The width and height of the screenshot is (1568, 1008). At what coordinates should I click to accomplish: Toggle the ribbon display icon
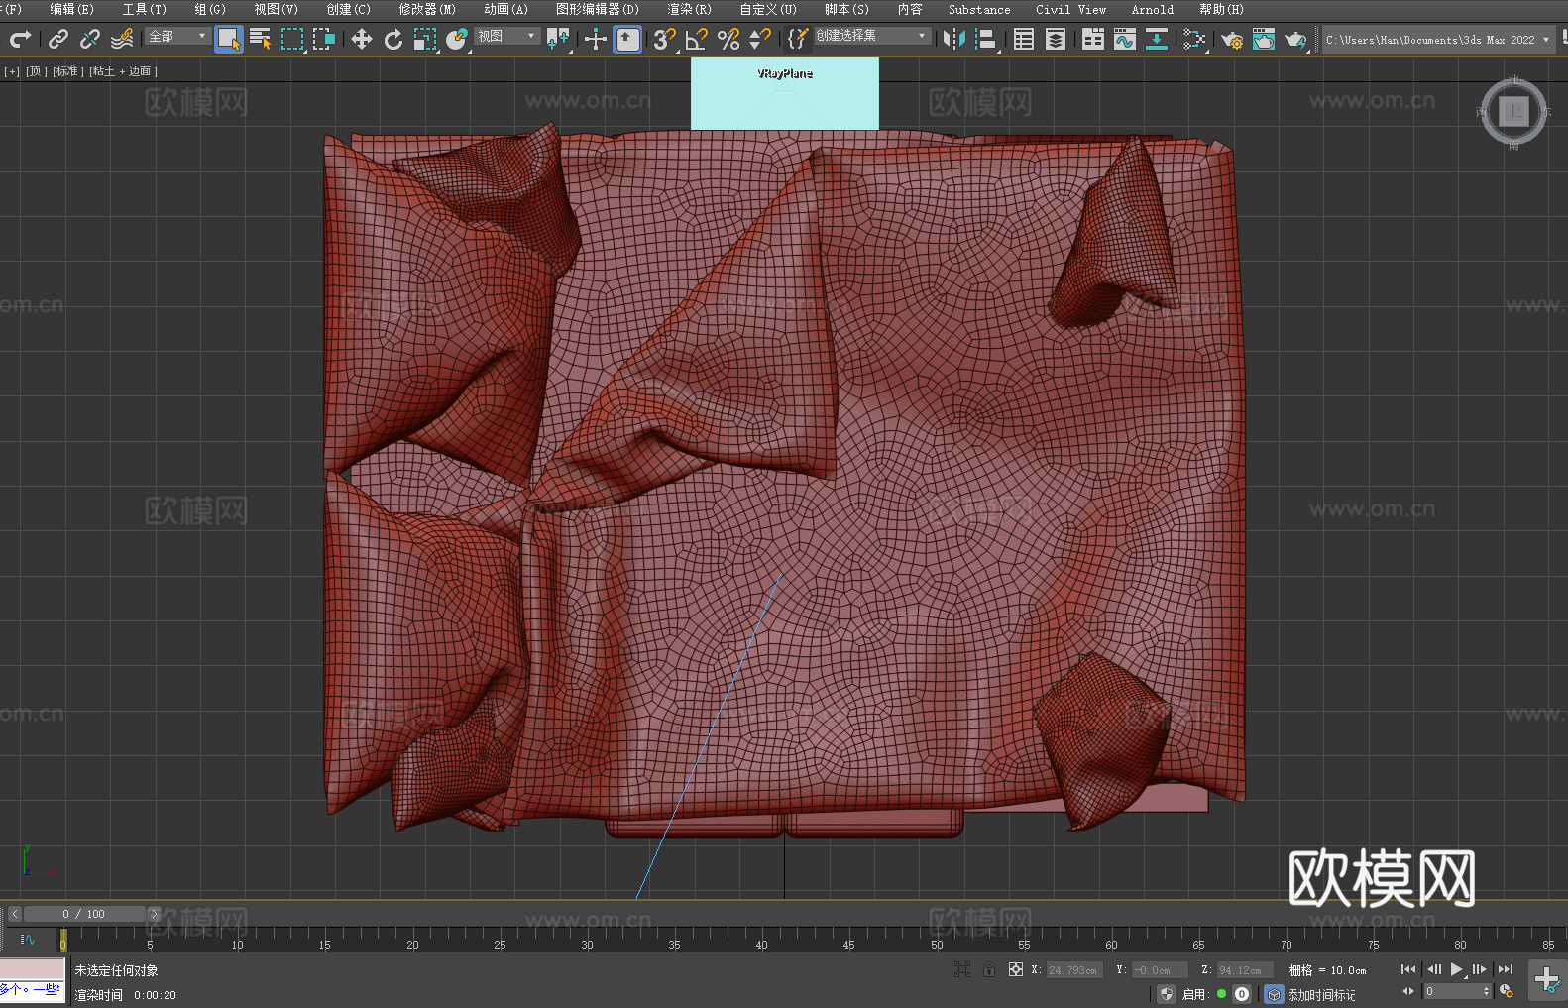coord(1092,39)
